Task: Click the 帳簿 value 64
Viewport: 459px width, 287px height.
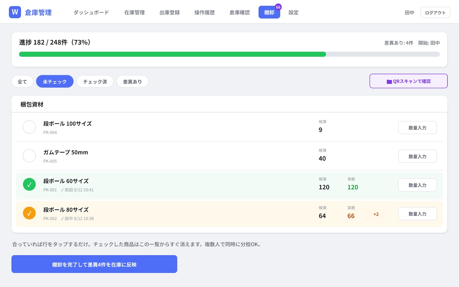Action: click(322, 216)
